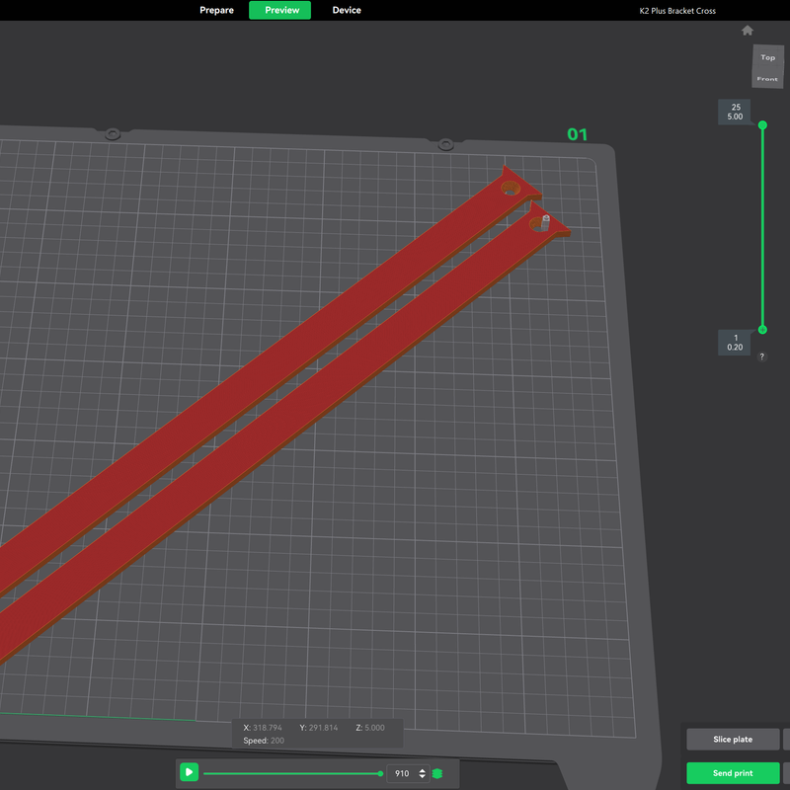Click the Top face of the view cube
This screenshot has height=790, width=790.
point(768,57)
